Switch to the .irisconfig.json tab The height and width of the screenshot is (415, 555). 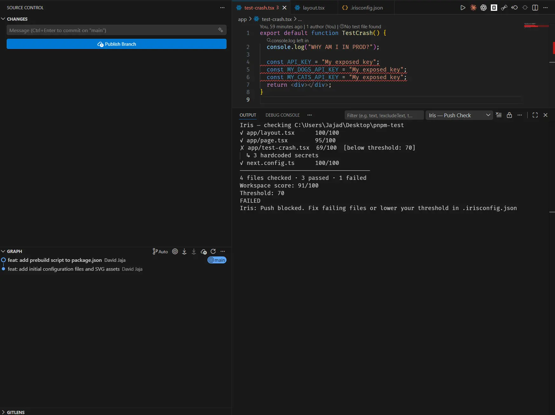point(367,8)
